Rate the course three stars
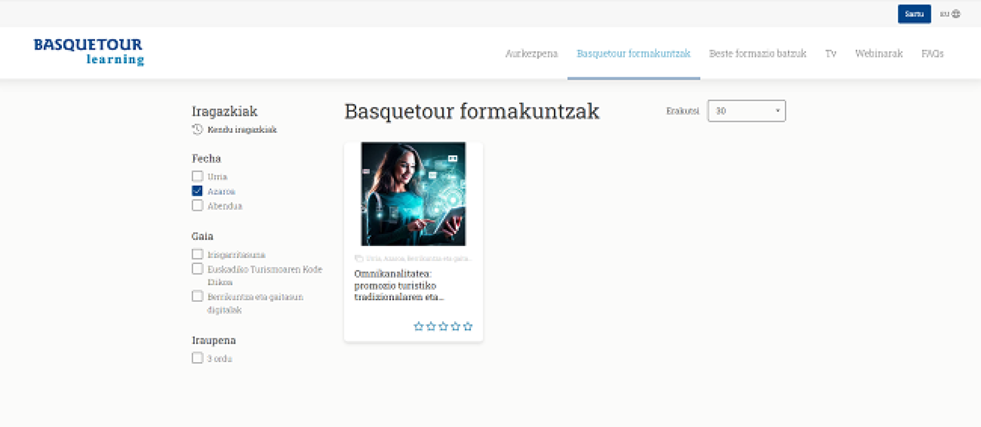This screenshot has height=427, width=981. pos(443,326)
